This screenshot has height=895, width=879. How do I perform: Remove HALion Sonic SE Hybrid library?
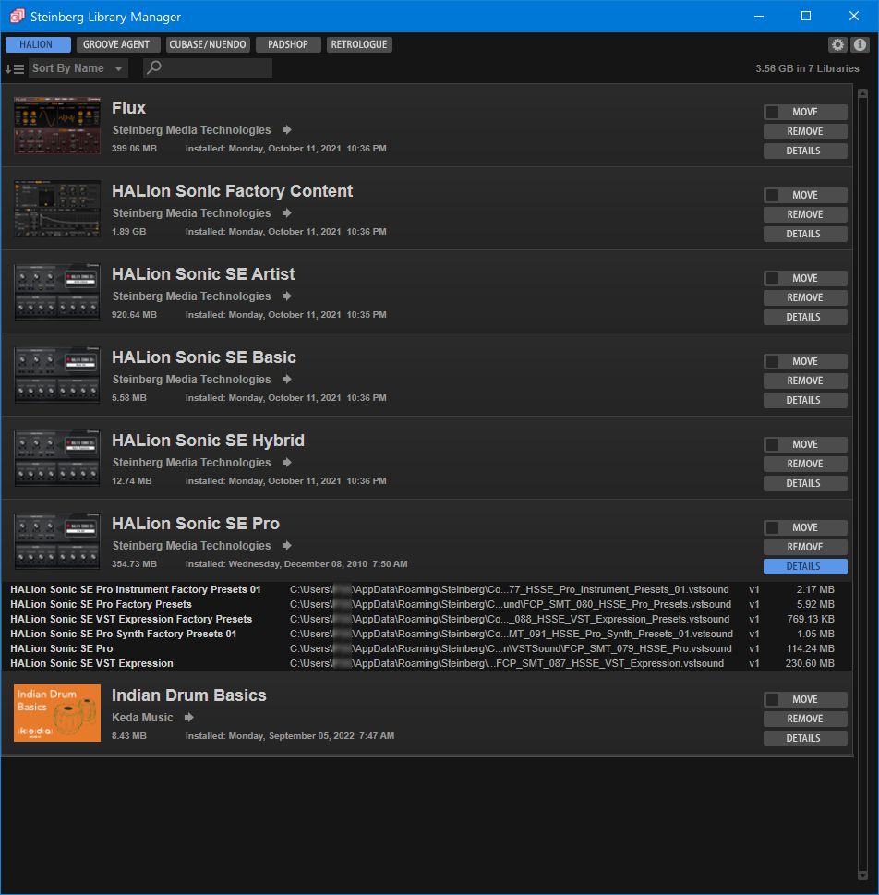click(x=805, y=464)
